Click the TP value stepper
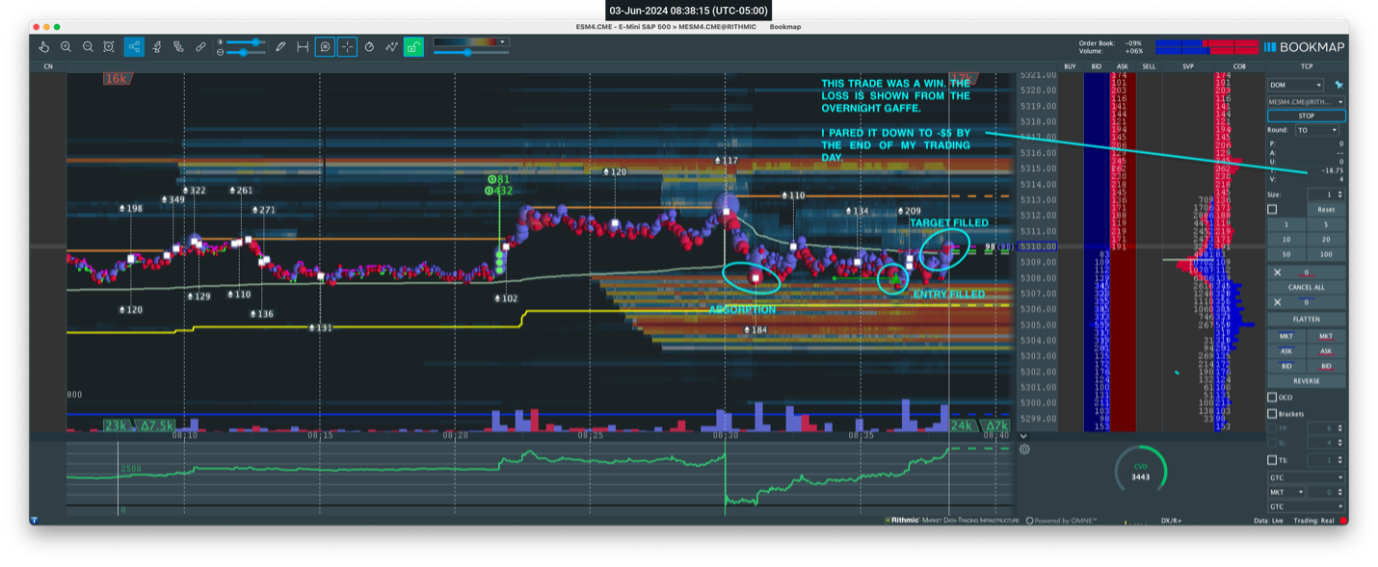This screenshot has height=567, width=1378. click(1326, 427)
